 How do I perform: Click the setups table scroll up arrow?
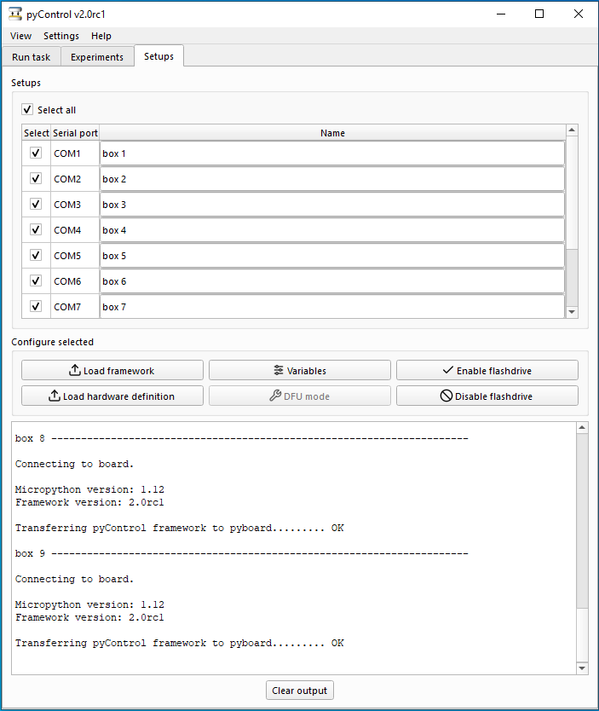pyautogui.click(x=572, y=130)
